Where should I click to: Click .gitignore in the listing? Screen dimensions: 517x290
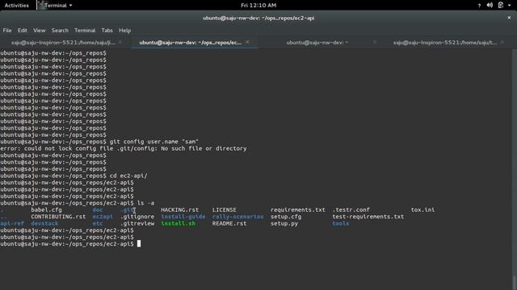coord(137,217)
